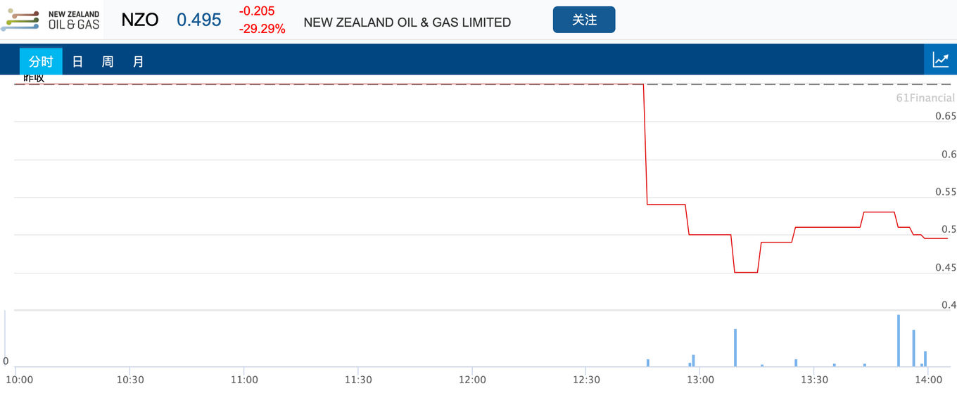This screenshot has height=393, width=957.
Task: Click the 13:30 time axis label
Action: pos(814,380)
